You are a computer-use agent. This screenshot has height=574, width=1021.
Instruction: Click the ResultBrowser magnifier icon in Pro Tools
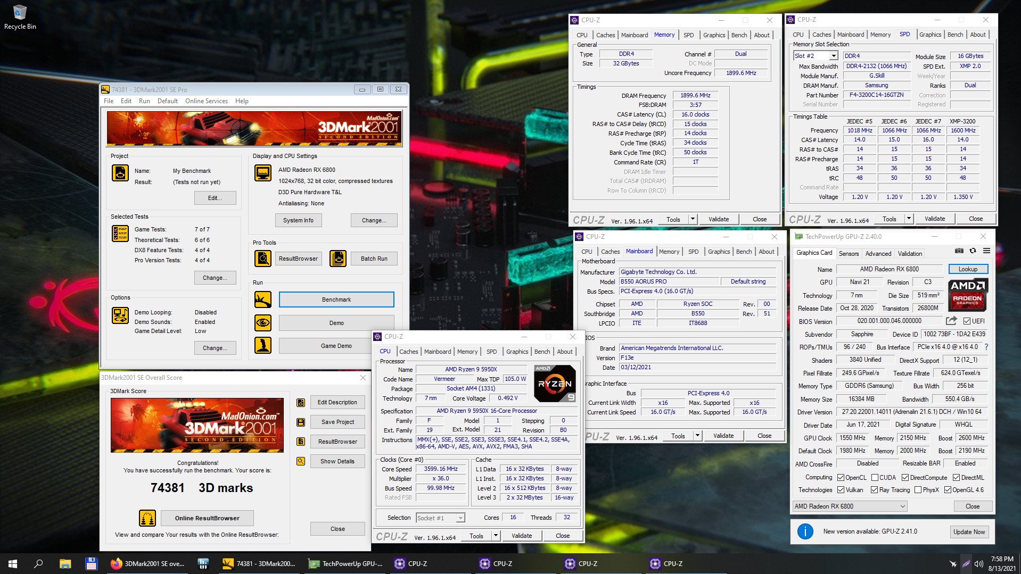263,259
